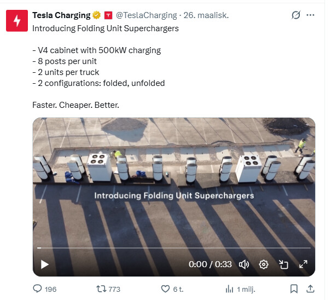Click the red Tesla affiliate badge
Screen dimensions: 331x300
click(108, 15)
